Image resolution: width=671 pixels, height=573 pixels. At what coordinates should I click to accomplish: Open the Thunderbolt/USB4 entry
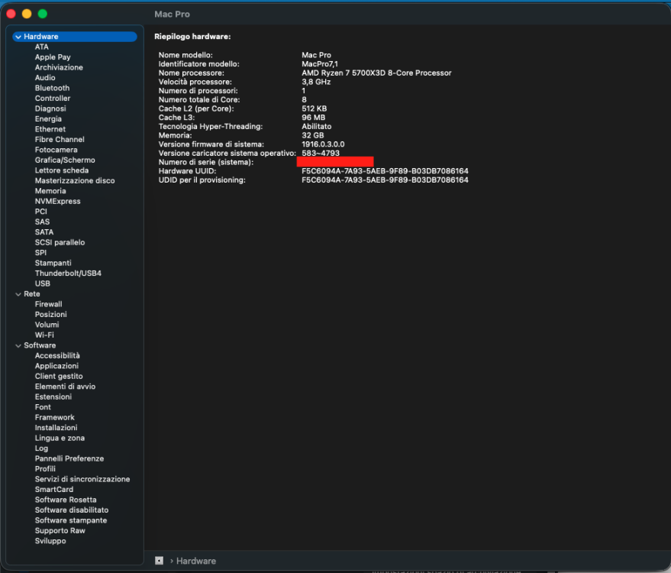pos(68,274)
